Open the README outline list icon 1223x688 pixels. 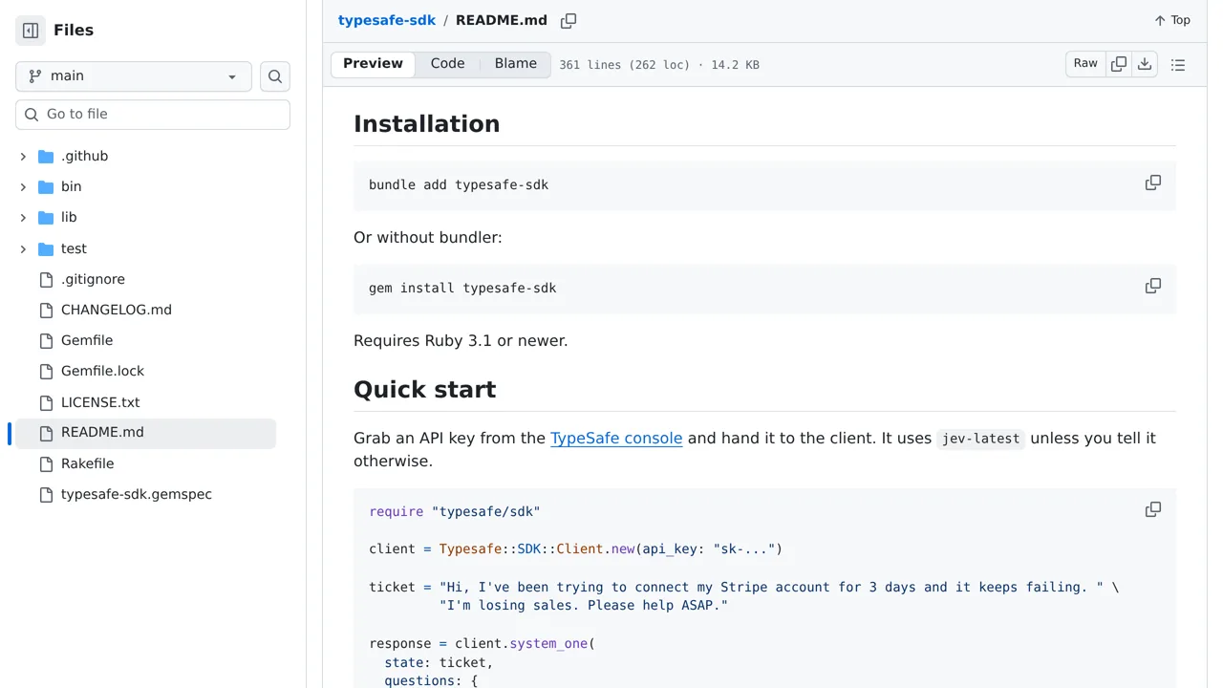coord(1178,65)
